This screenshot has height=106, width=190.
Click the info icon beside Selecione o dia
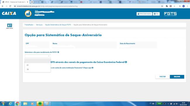tap(58, 52)
